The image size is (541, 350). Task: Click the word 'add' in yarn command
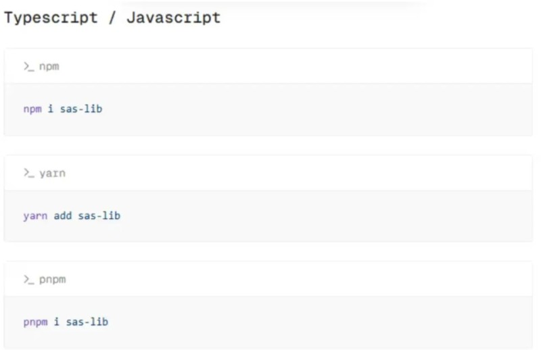click(62, 216)
